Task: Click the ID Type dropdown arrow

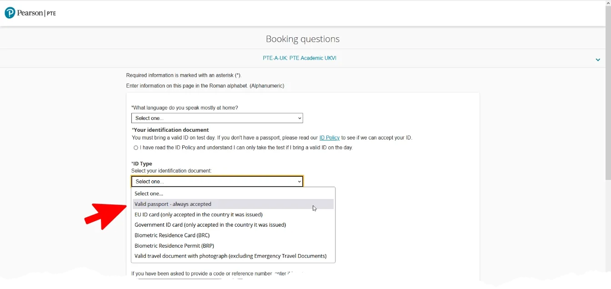Action: coord(299,182)
